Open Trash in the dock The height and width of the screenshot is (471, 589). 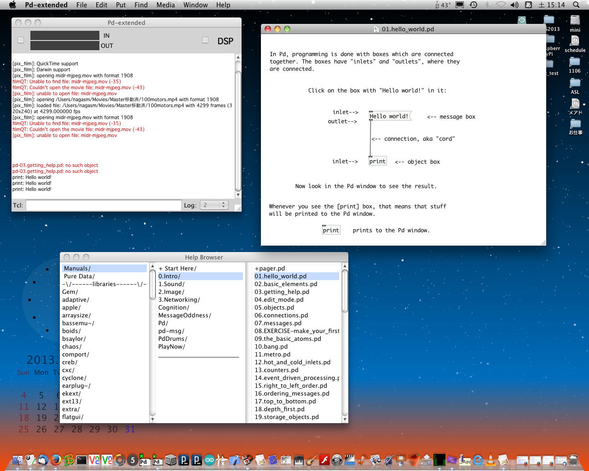573,460
